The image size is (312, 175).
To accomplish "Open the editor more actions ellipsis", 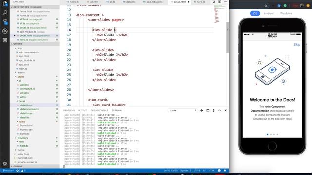I will click(225, 2).
